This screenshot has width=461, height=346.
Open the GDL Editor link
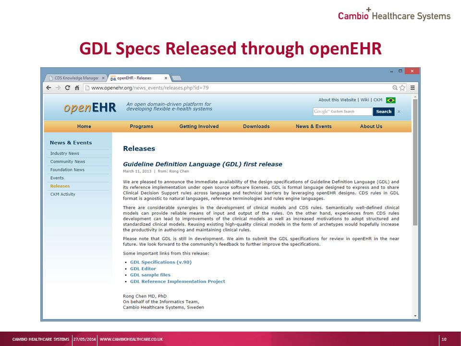click(143, 269)
